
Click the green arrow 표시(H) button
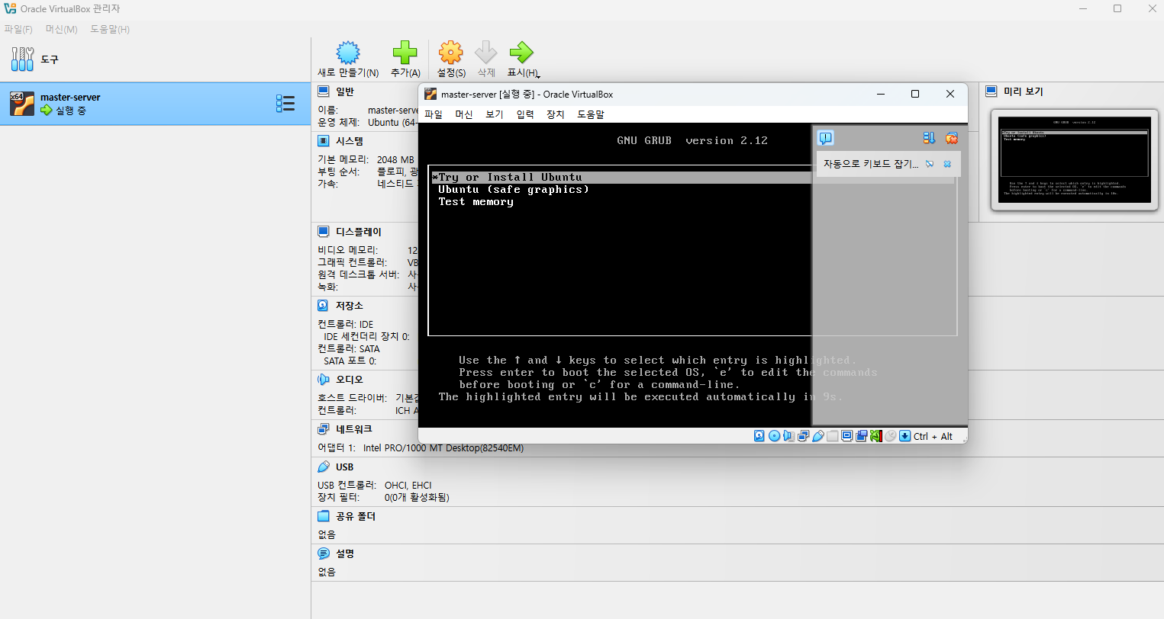point(521,59)
